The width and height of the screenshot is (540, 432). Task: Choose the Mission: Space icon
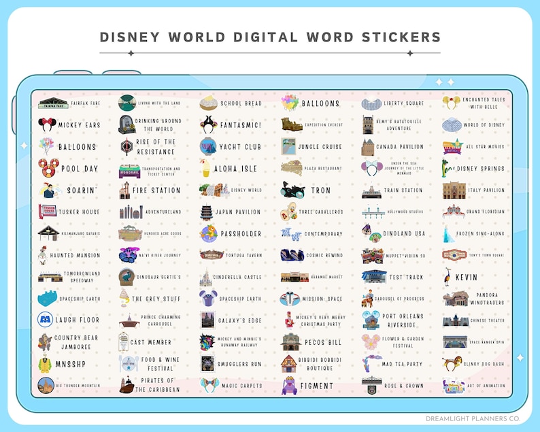tap(290, 299)
